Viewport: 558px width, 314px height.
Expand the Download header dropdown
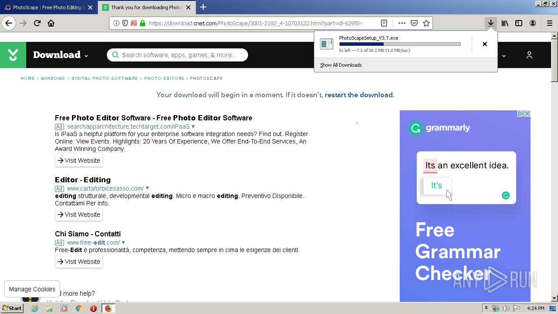tap(61, 55)
